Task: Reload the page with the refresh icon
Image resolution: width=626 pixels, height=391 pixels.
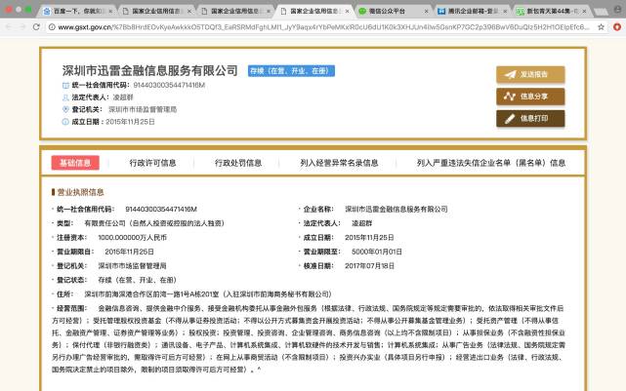Action: click(36, 27)
